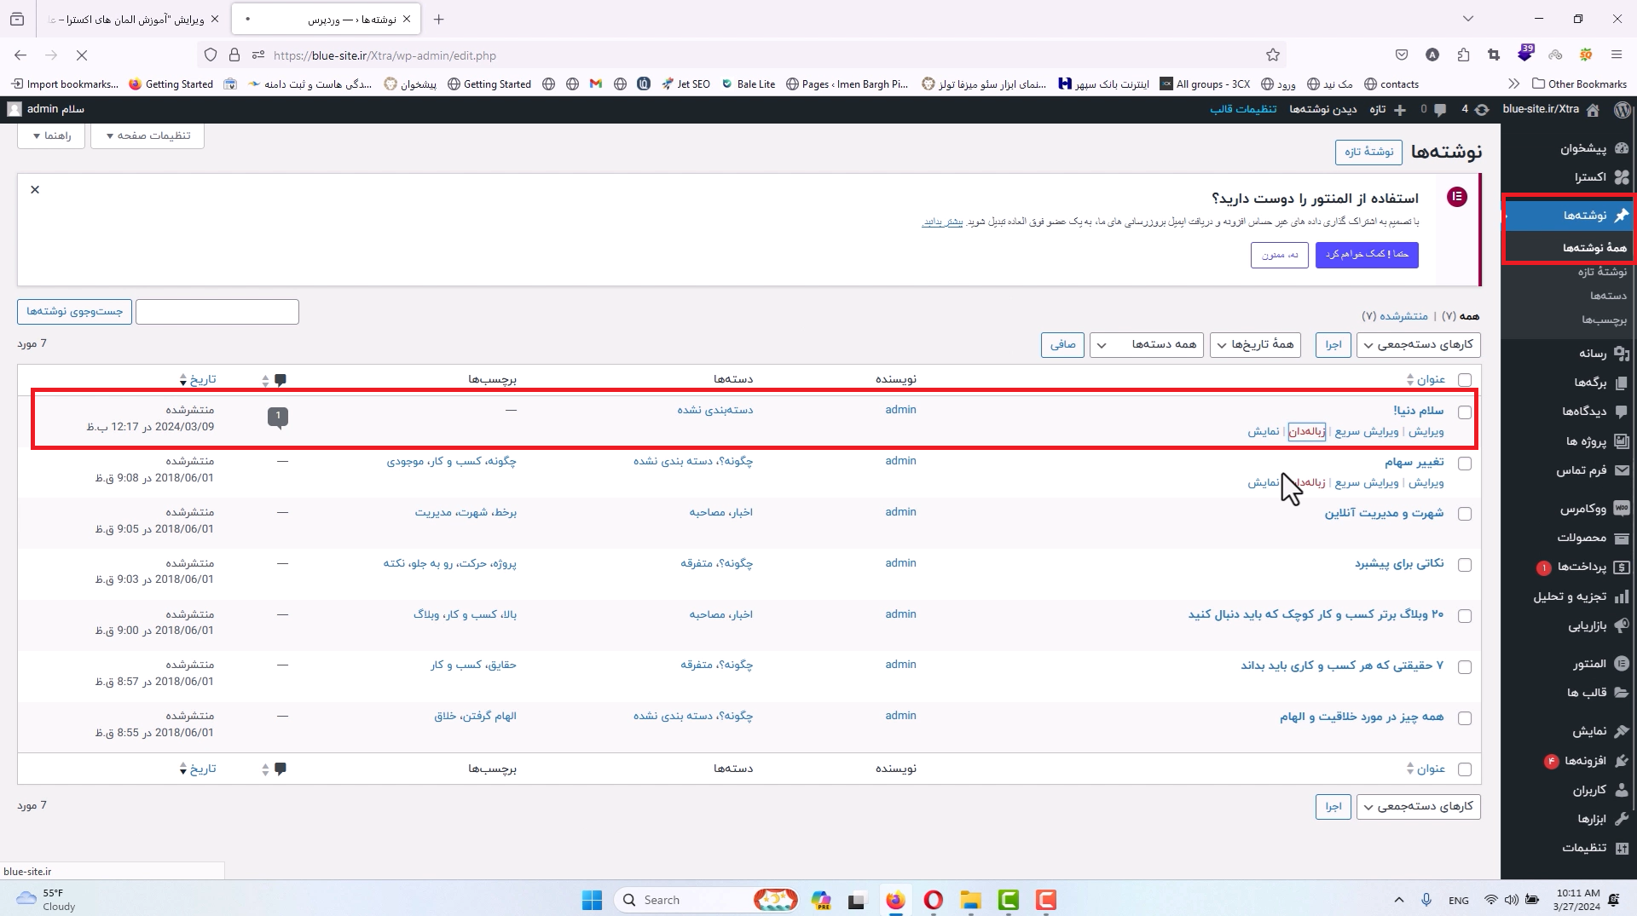Open برچسب‌ها submenu item
Image resolution: width=1637 pixels, height=916 pixels.
click(x=1604, y=320)
